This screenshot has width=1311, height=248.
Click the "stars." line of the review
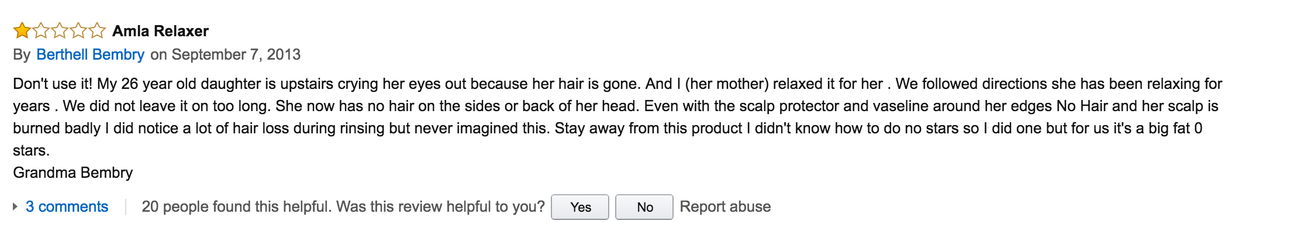[x=31, y=150]
